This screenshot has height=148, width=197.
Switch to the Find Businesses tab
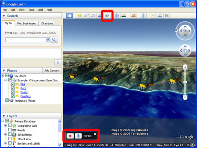coord(27,23)
